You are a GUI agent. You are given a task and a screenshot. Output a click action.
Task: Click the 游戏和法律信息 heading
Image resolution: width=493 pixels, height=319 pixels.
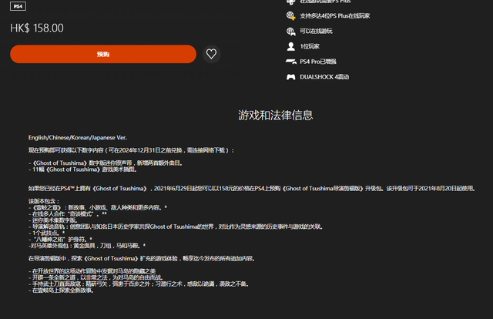(276, 115)
